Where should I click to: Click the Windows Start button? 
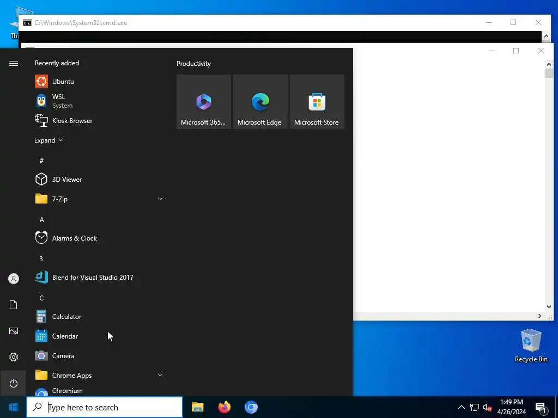coord(13,407)
